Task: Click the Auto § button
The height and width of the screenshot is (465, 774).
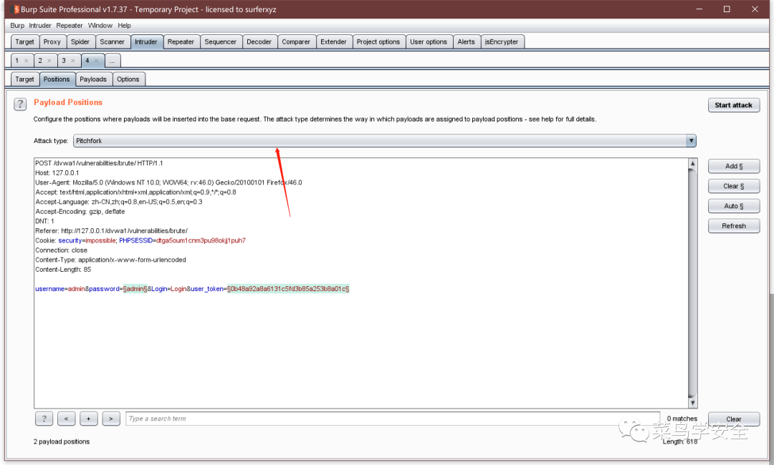Action: pyautogui.click(x=734, y=206)
